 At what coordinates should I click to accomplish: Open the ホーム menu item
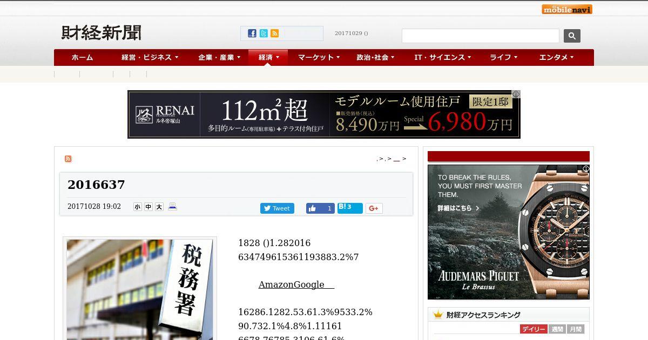pyautogui.click(x=82, y=57)
